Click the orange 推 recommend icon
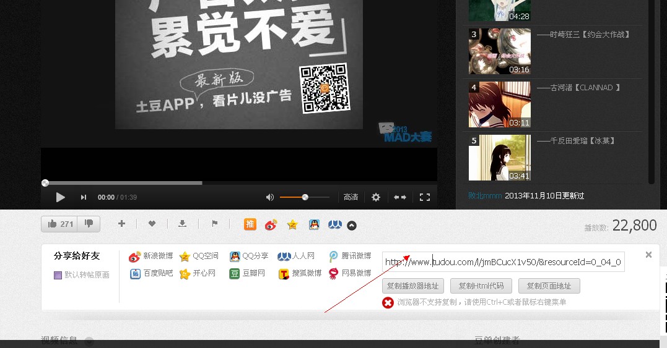 250,224
